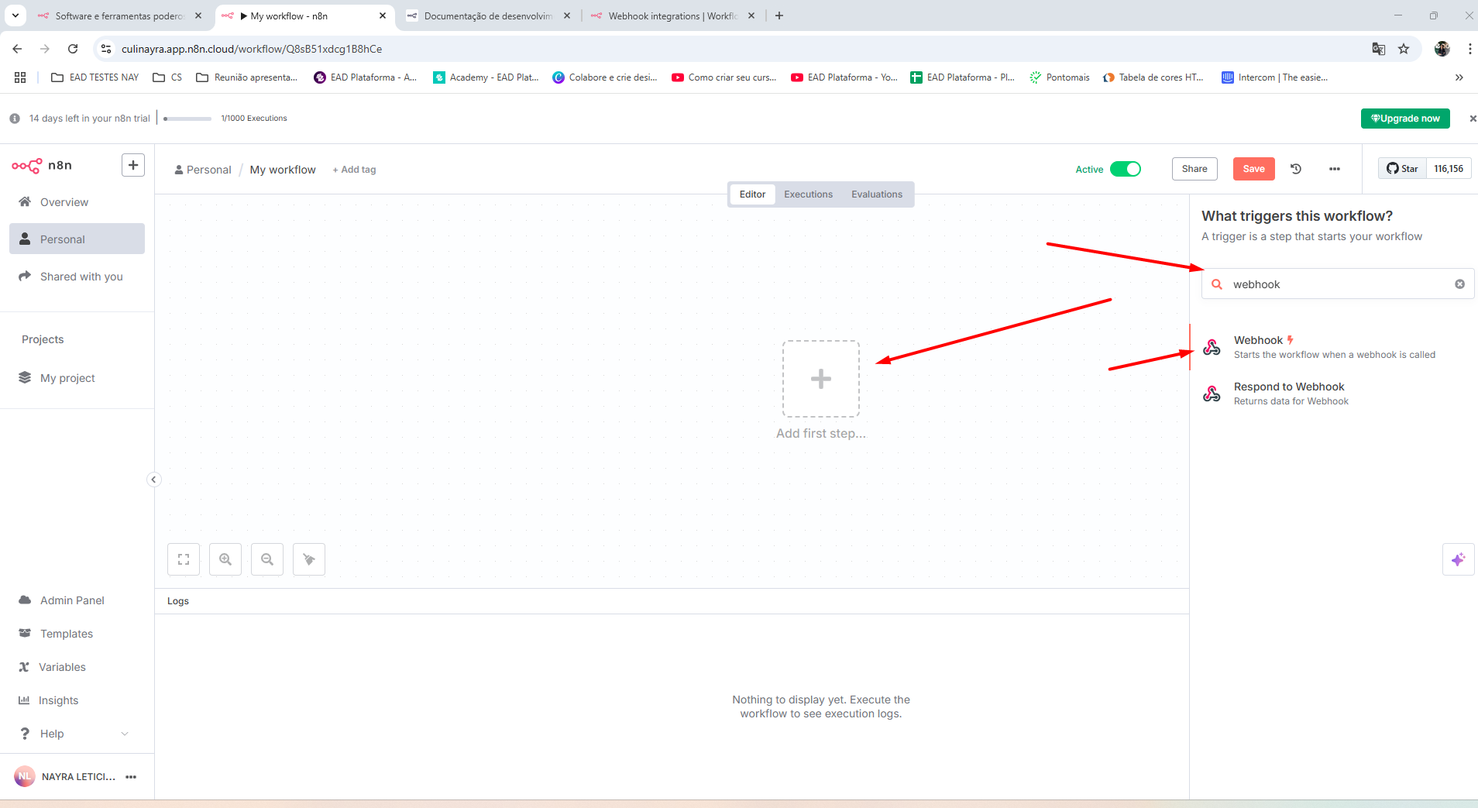Click the Logs panel header
The width and height of the screenshot is (1478, 808).
pos(672,601)
